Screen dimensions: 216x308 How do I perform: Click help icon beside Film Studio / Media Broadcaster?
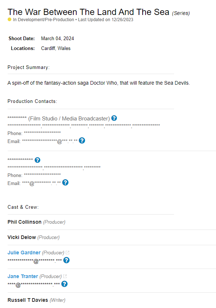coord(114,118)
